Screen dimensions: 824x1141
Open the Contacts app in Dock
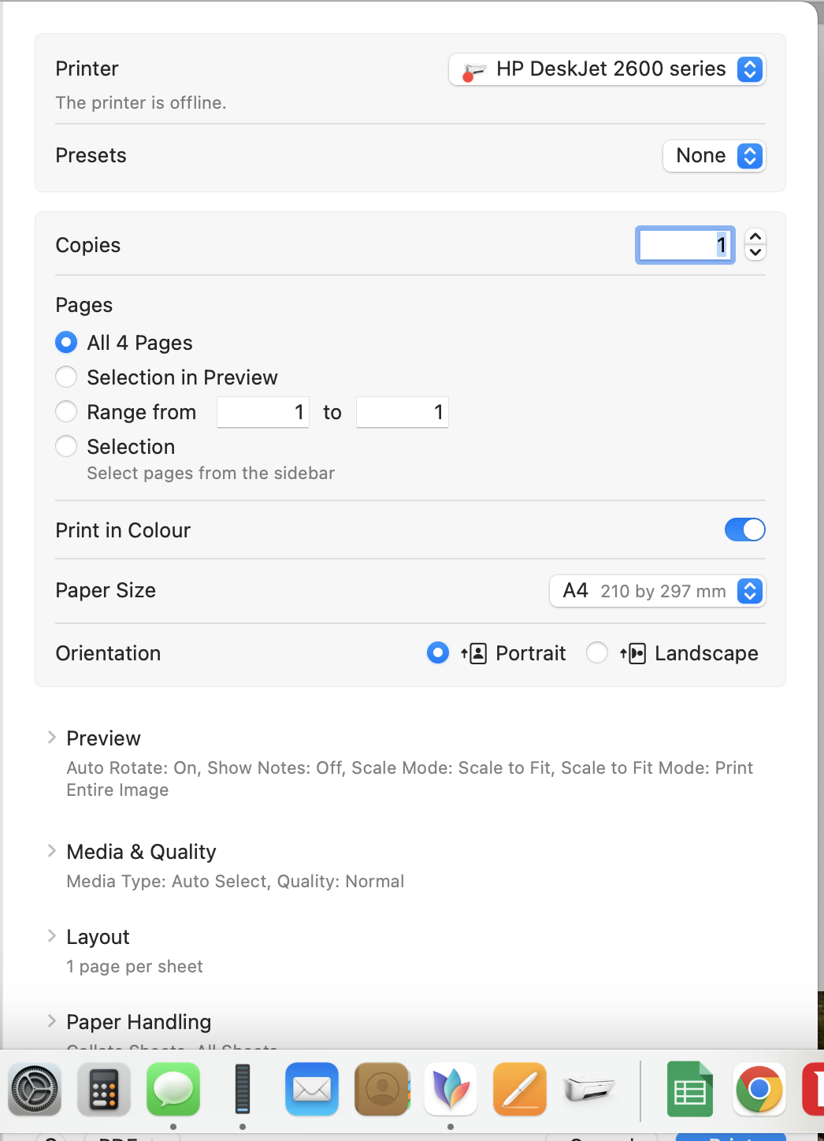[x=382, y=1090]
